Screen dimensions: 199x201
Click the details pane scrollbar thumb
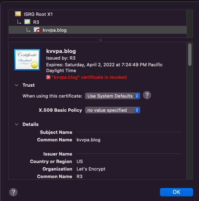[190, 55]
